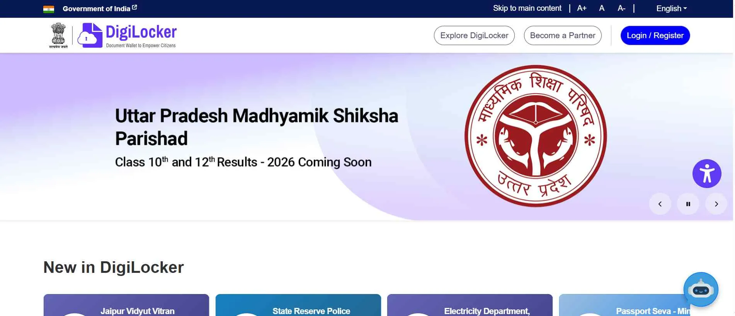The width and height of the screenshot is (735, 316).
Task: Click the Login / Register button
Action: 655,35
